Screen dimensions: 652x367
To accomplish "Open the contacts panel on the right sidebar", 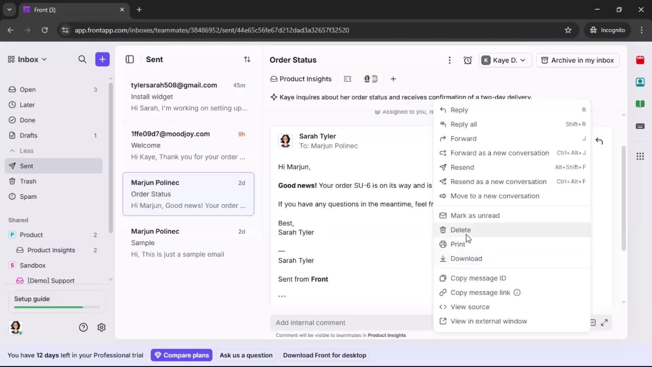I will 640,82.
